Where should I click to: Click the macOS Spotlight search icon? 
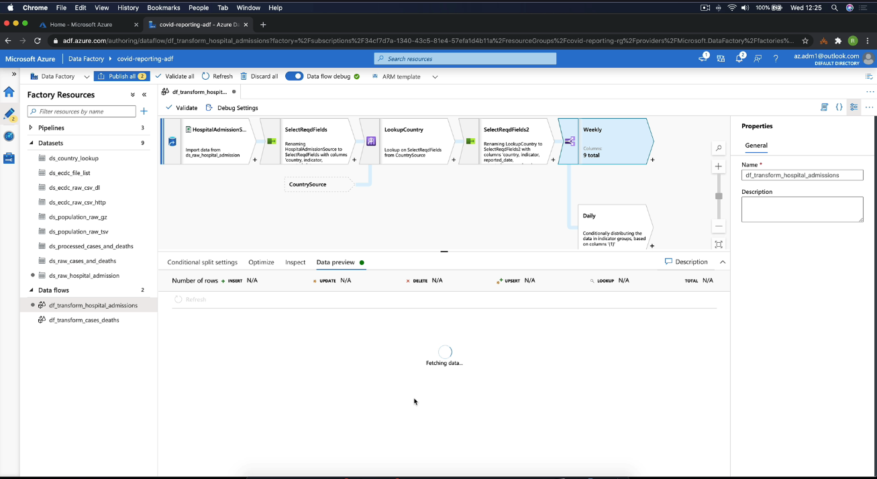(x=835, y=7)
